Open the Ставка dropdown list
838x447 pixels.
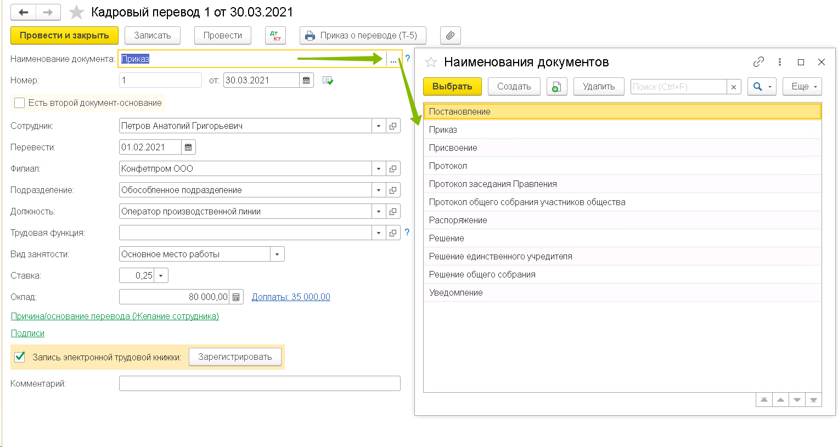click(161, 276)
